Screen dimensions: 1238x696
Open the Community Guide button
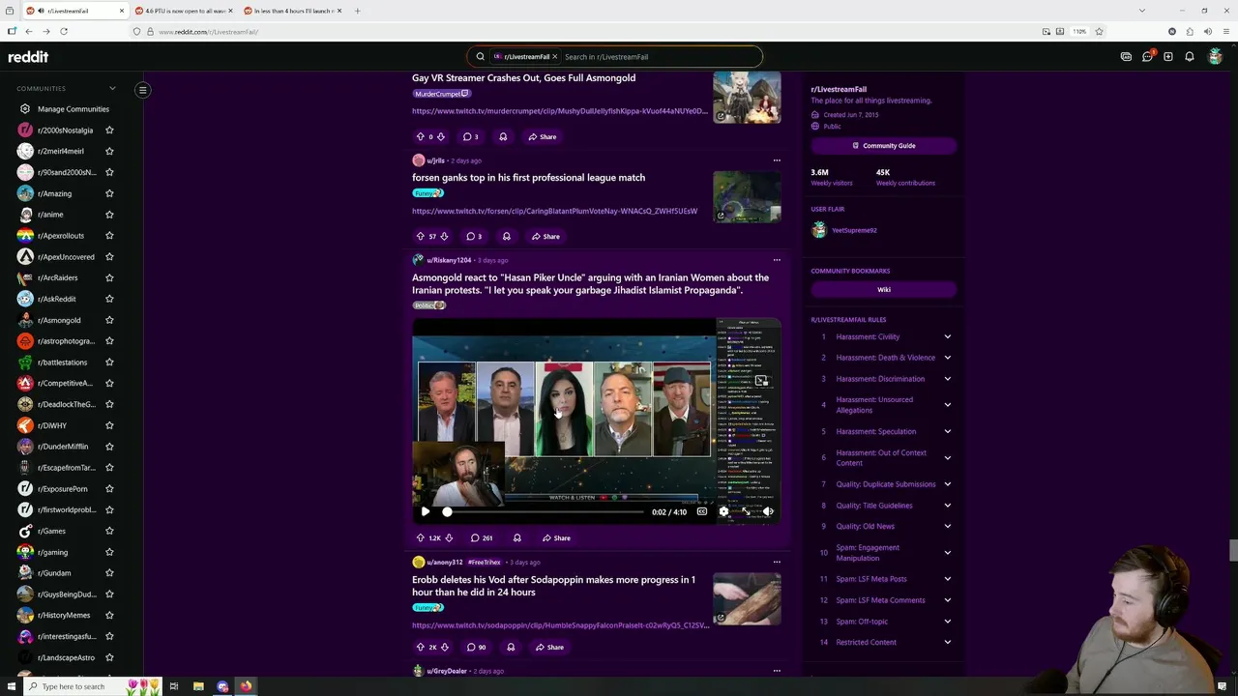(x=883, y=146)
